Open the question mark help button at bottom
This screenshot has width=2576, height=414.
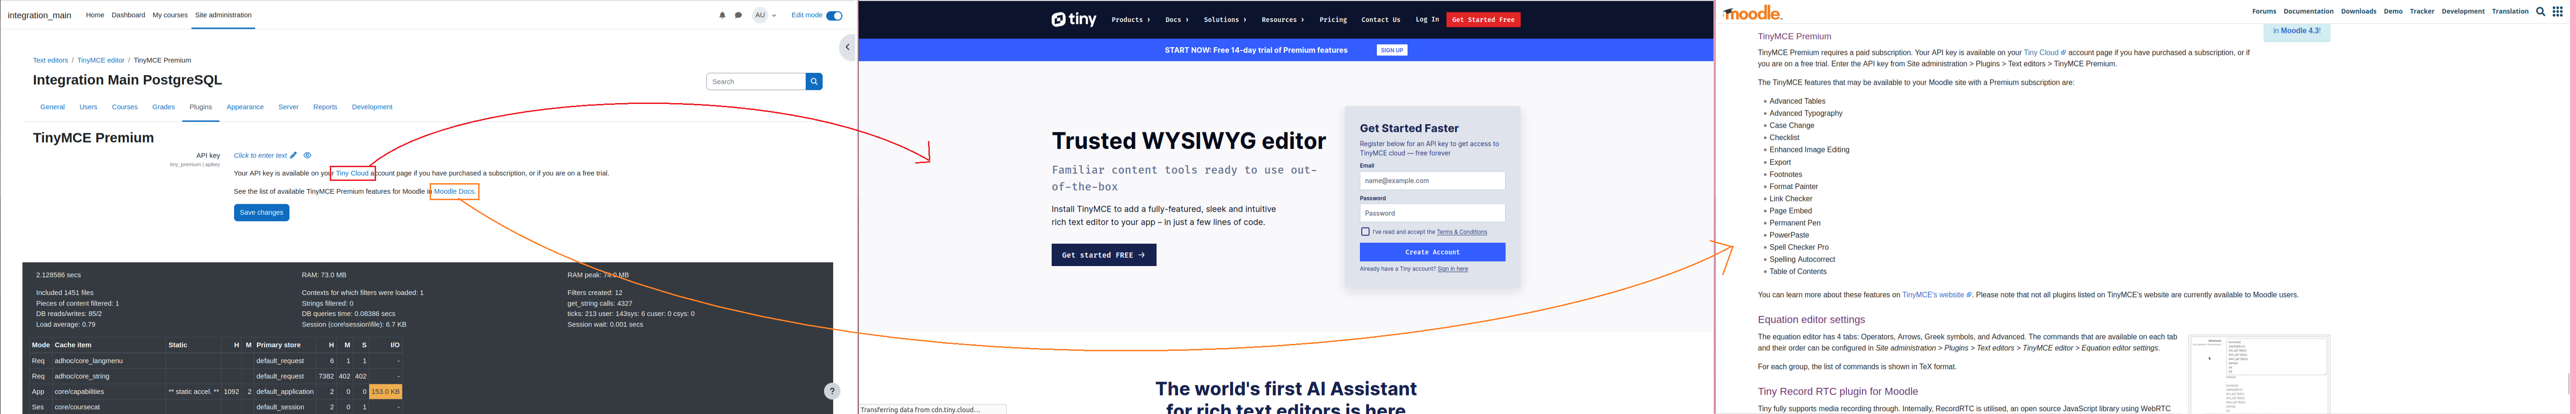[x=832, y=391]
